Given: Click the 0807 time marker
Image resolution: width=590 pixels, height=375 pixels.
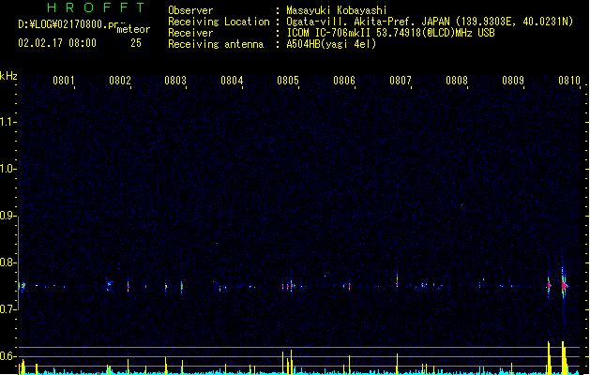Looking at the screenshot, I should (x=401, y=81).
